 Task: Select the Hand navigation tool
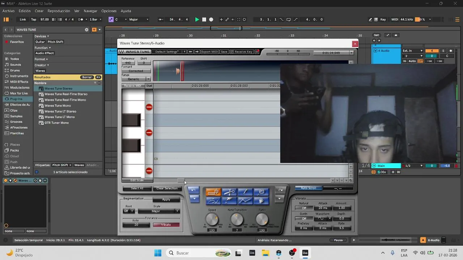click(x=261, y=200)
